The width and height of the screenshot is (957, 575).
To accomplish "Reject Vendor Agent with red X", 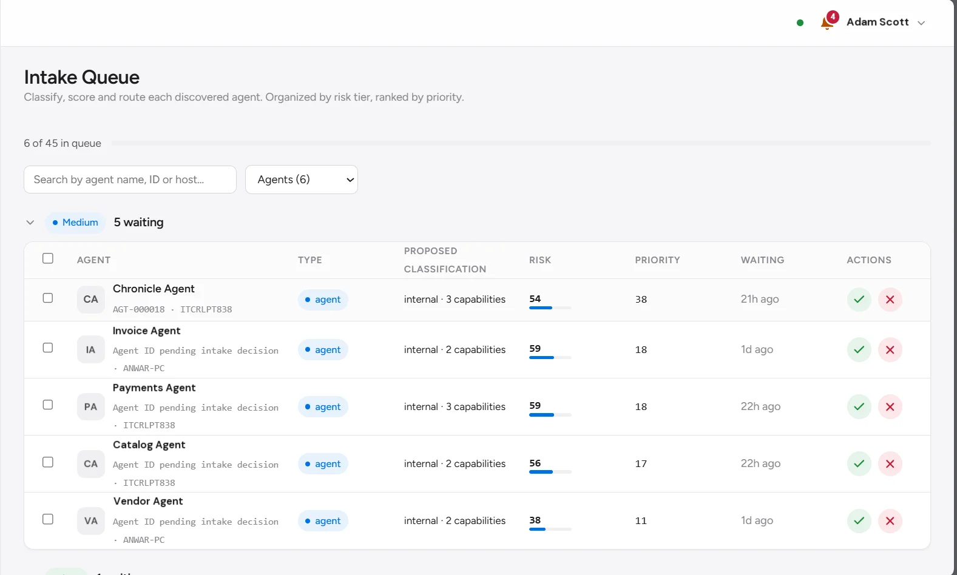I will [890, 521].
